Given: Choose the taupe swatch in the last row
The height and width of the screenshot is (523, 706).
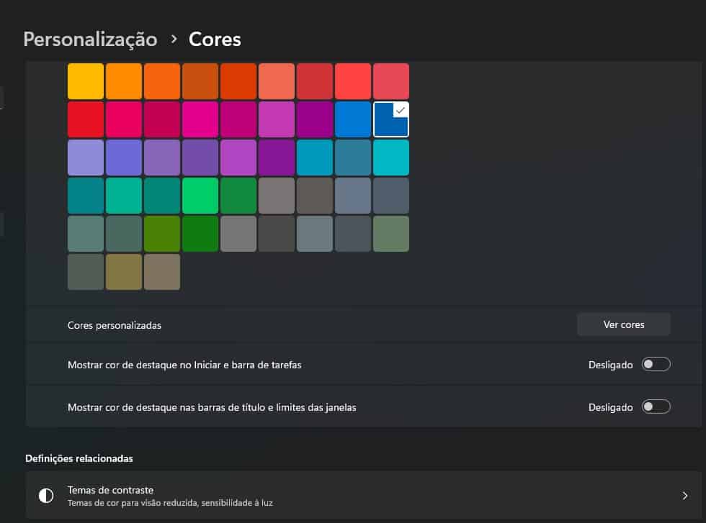Looking at the screenshot, I should [162, 272].
